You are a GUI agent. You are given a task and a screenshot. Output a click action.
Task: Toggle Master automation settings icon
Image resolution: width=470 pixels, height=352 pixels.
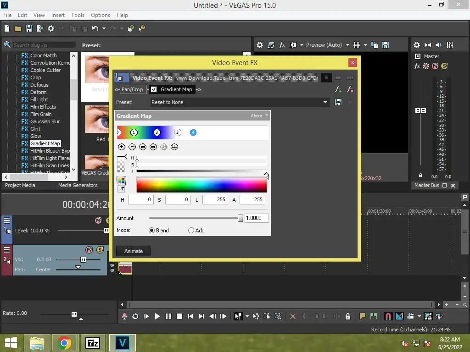[x=425, y=66]
